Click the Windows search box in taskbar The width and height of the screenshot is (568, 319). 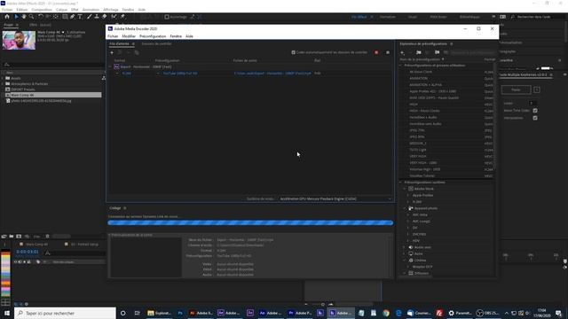pos(66,313)
